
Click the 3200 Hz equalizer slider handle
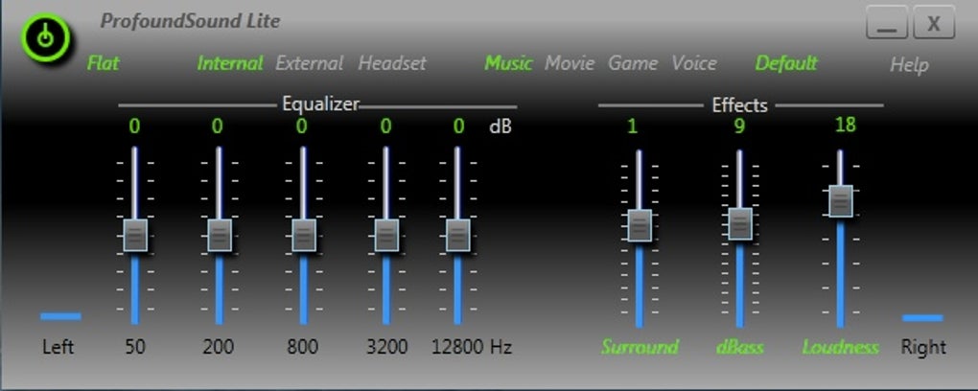[x=386, y=235]
